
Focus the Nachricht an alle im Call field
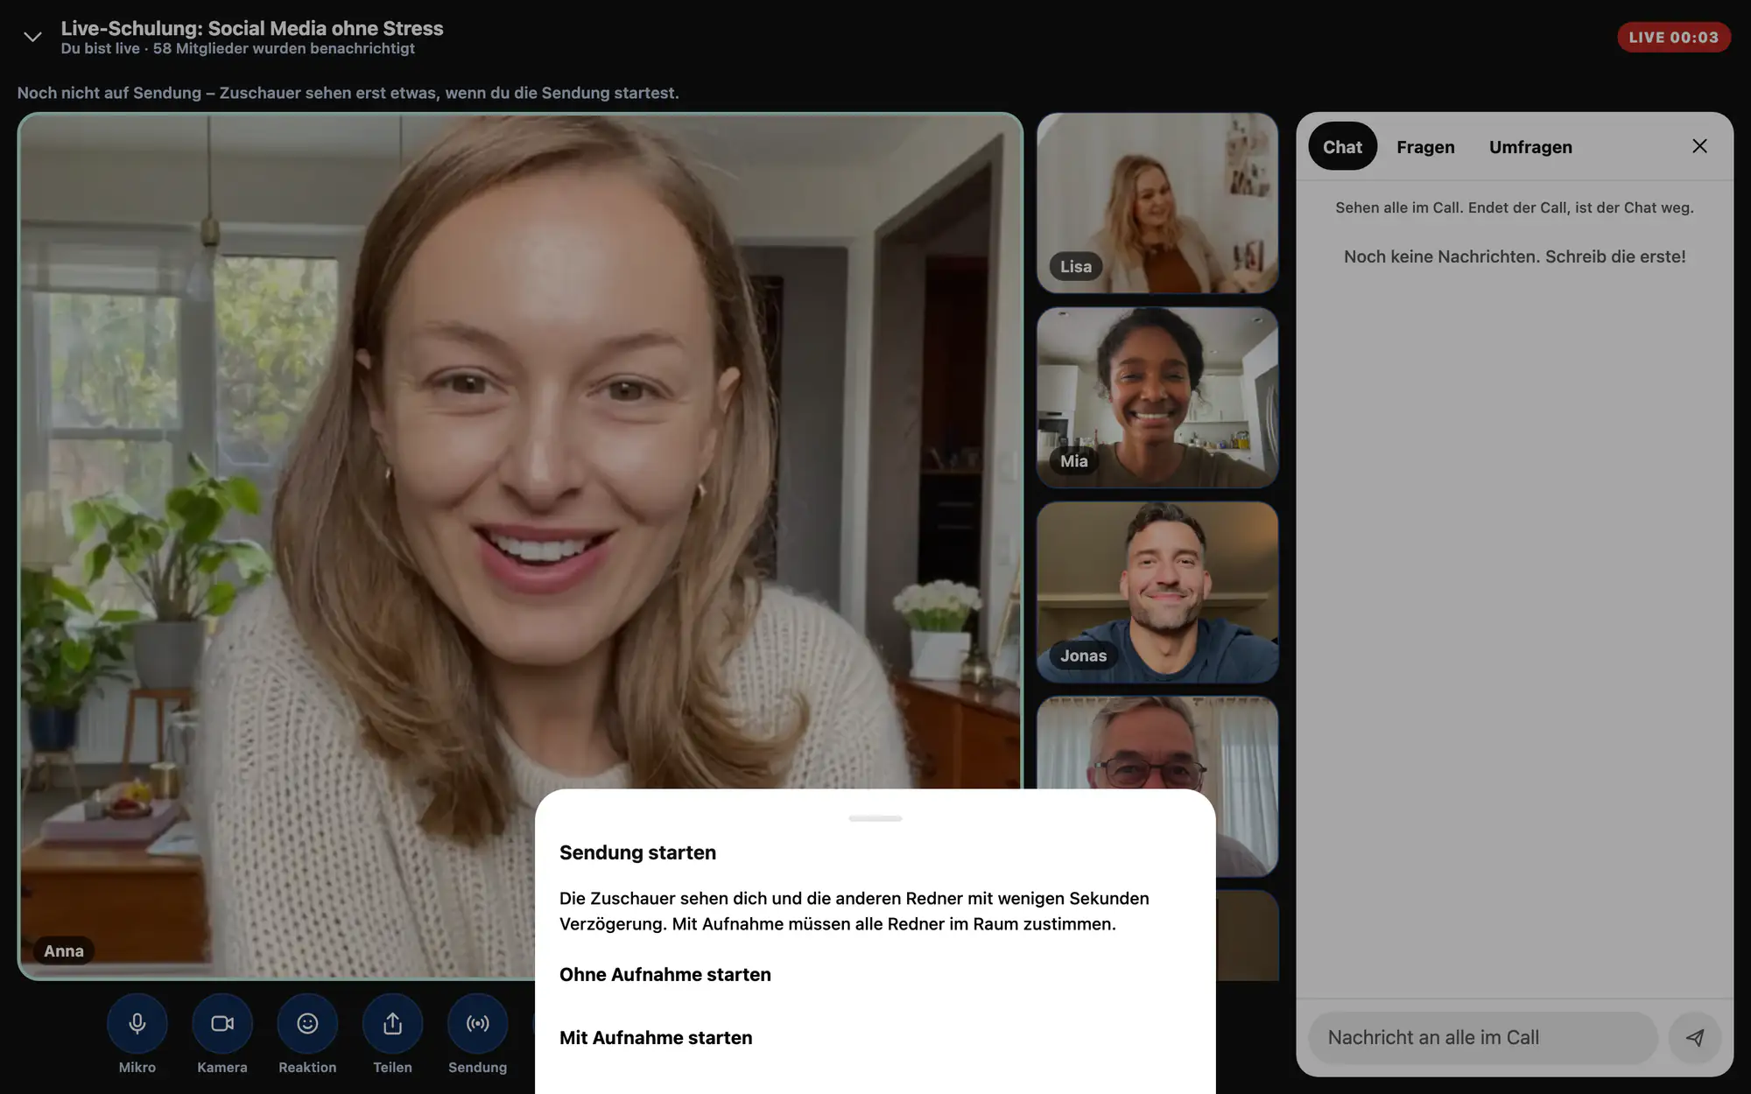click(x=1482, y=1037)
